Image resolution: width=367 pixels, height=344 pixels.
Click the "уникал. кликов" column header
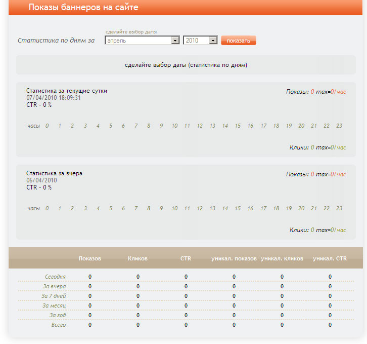pyautogui.click(x=282, y=258)
